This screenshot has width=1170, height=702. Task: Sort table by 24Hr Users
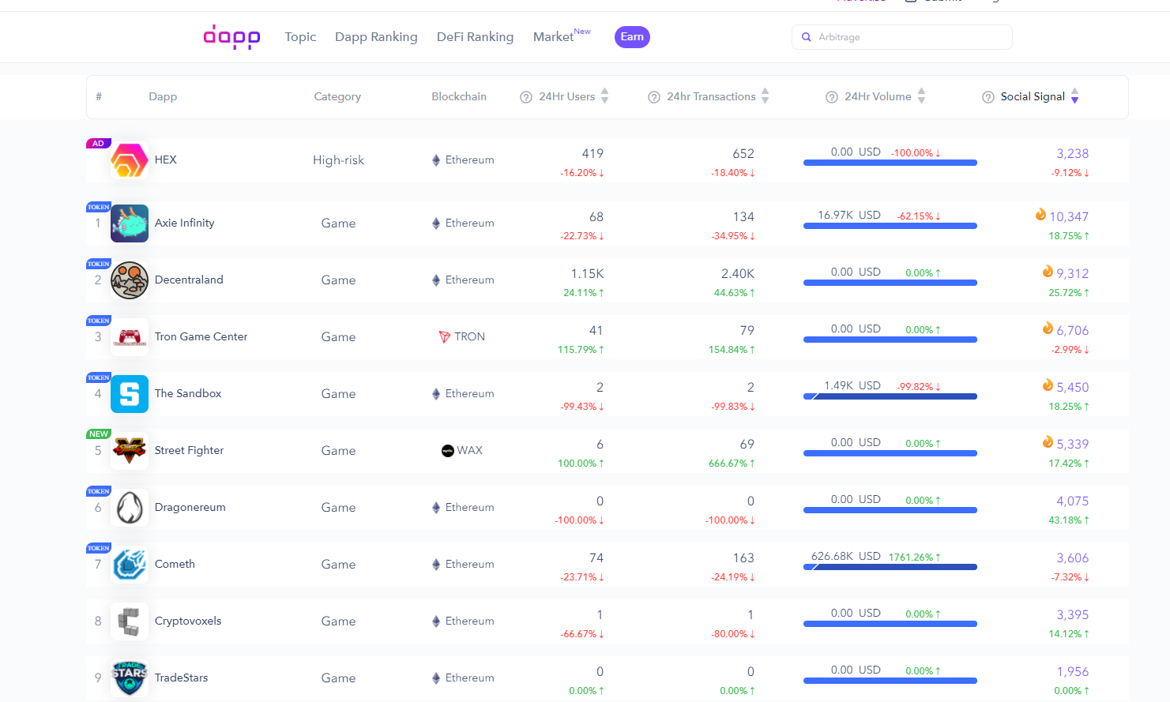click(x=605, y=96)
